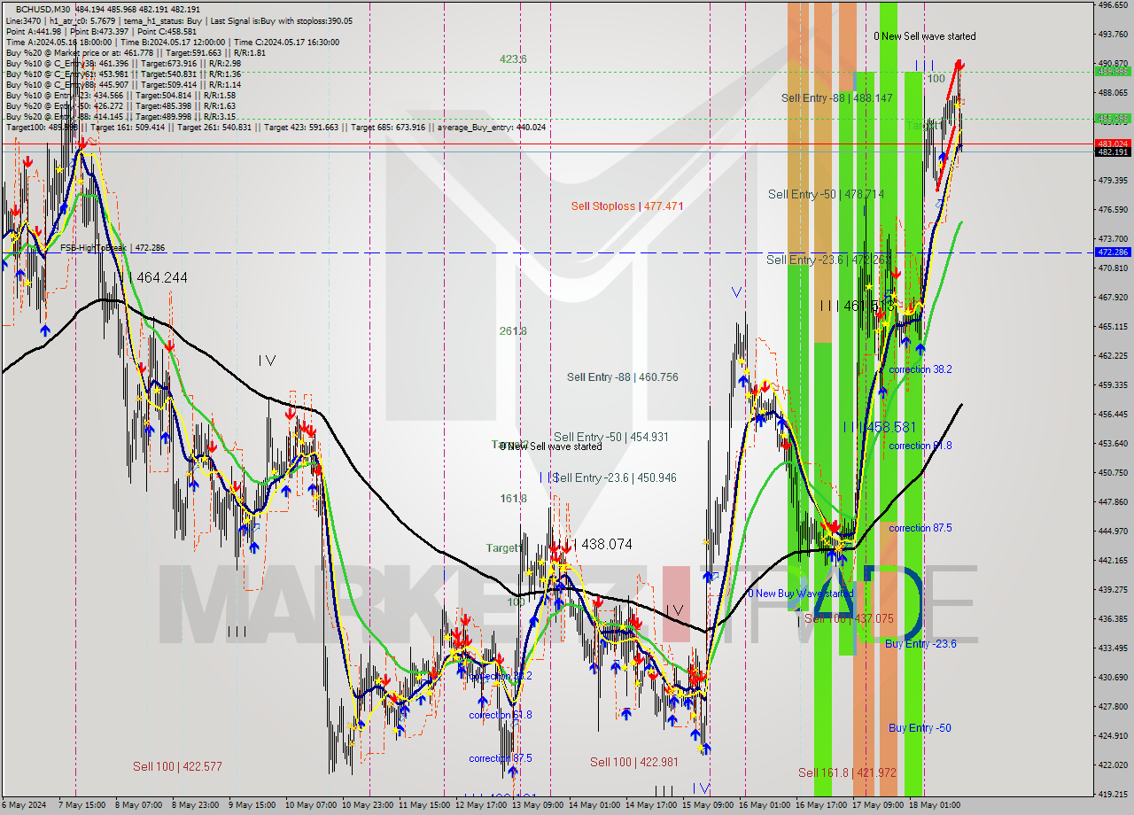The width and height of the screenshot is (1134, 815).
Task: Click the 'Sell 100 | 422.981' label
Action: 634,763
